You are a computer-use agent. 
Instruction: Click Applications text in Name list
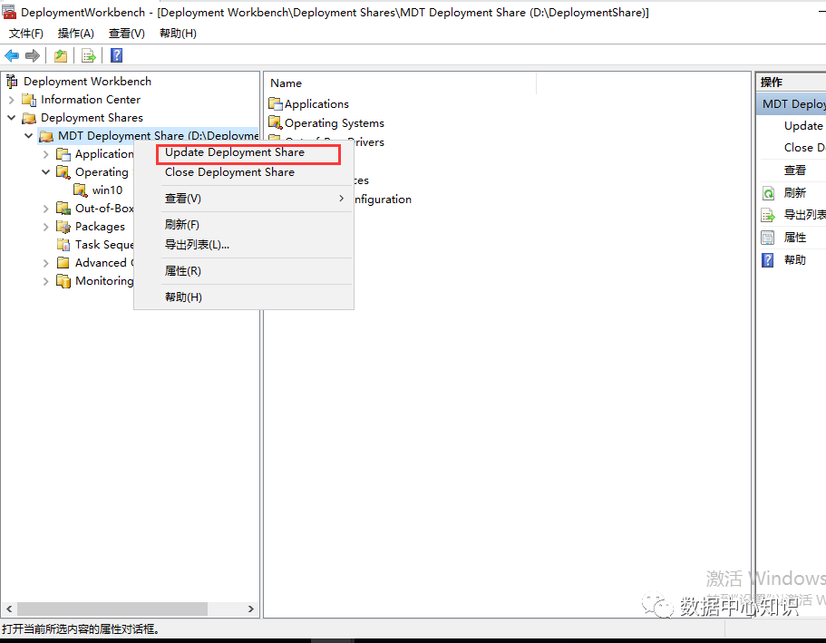pyautogui.click(x=316, y=104)
